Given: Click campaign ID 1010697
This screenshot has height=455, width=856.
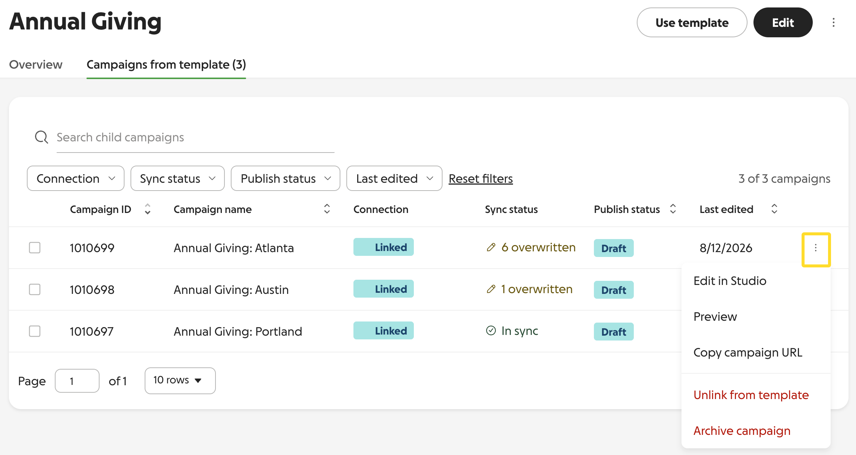Looking at the screenshot, I should pos(92,332).
